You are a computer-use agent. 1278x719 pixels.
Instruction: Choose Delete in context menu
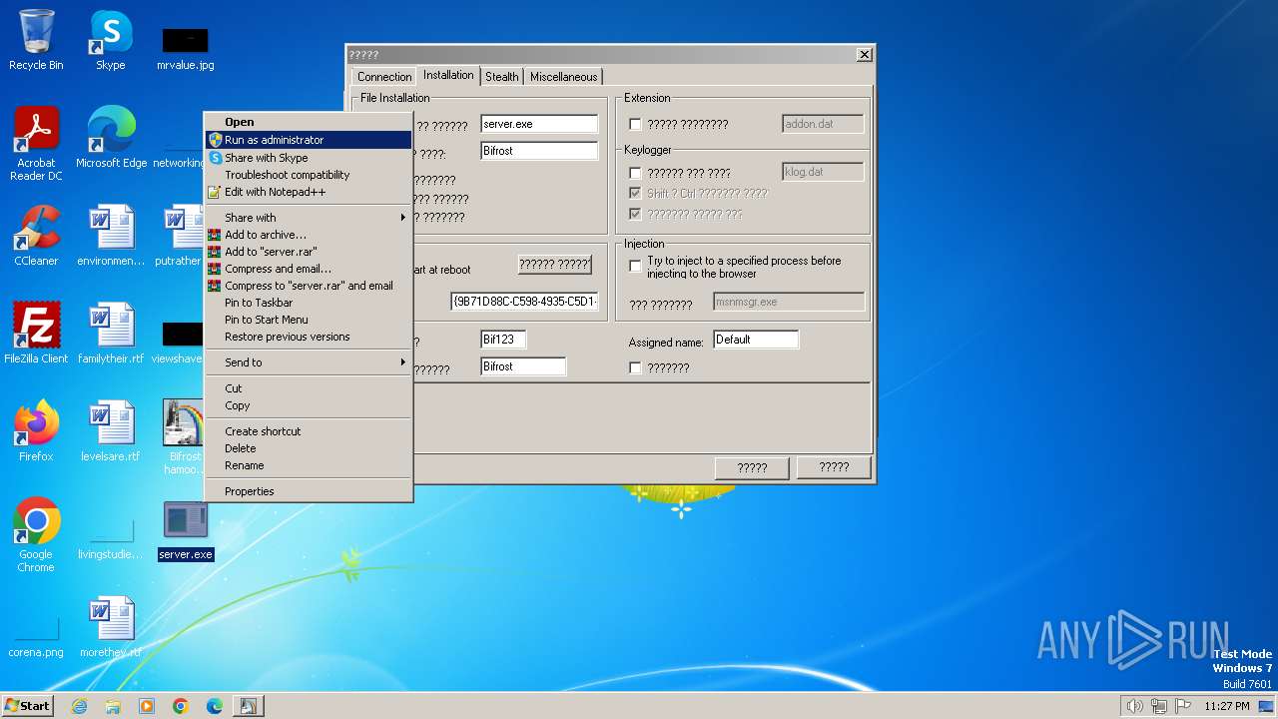[309, 448]
